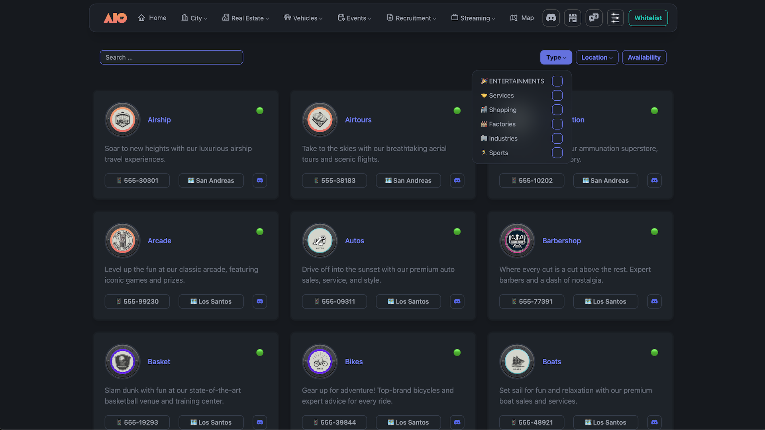Click the AIO RP logo
The height and width of the screenshot is (430, 765).
tap(115, 18)
